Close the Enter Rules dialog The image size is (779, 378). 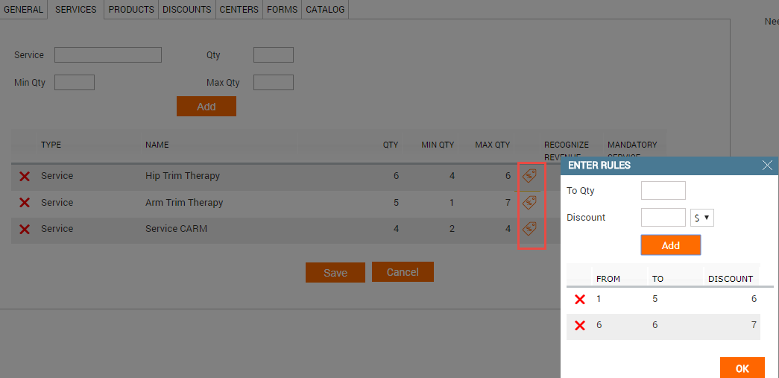767,166
